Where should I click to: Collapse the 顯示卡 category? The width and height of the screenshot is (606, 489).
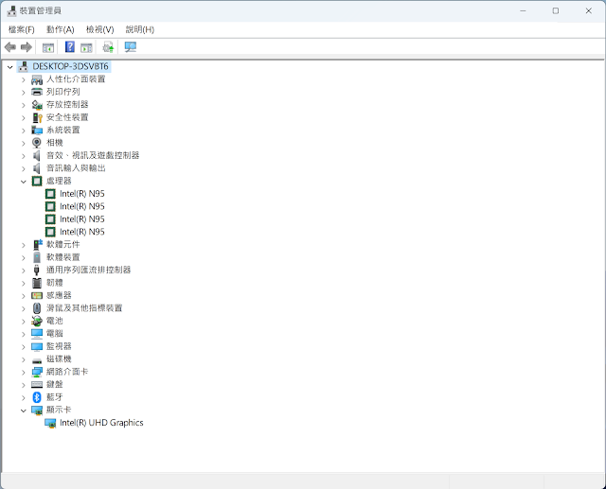23,410
